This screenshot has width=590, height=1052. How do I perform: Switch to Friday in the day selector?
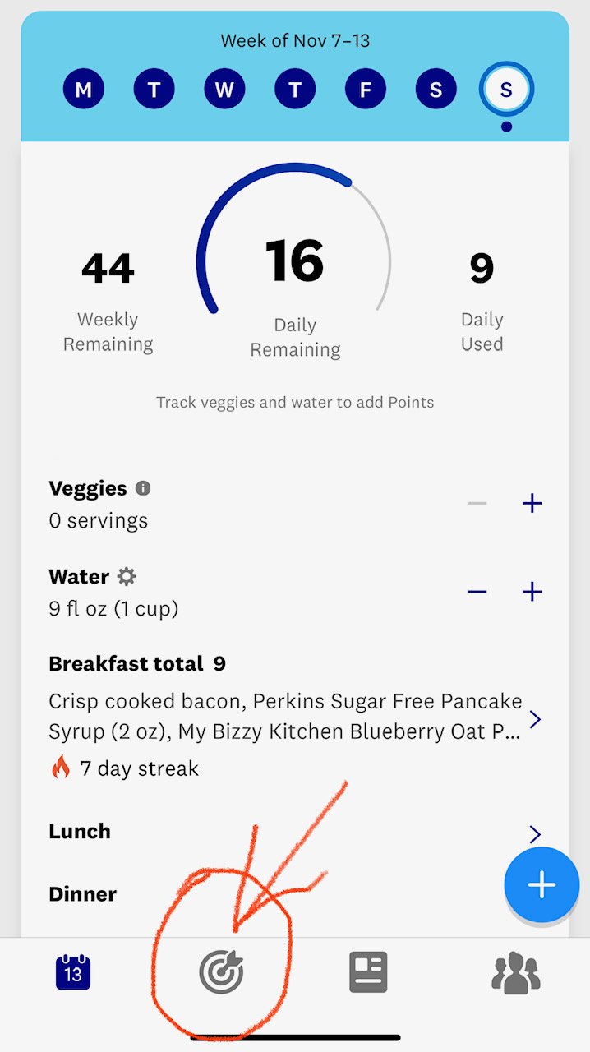(x=366, y=89)
